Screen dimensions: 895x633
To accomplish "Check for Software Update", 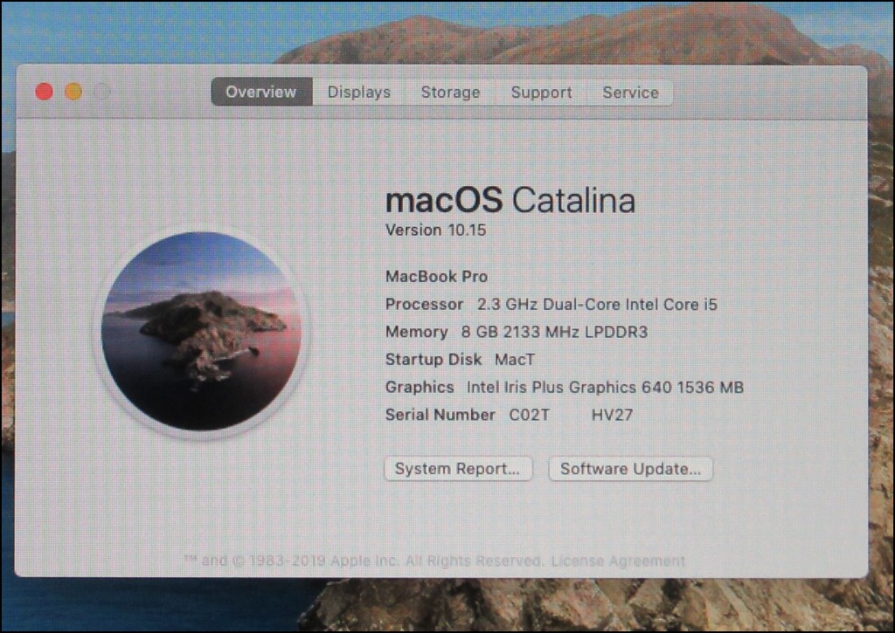I will pyautogui.click(x=631, y=469).
